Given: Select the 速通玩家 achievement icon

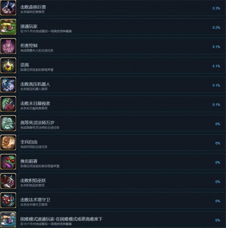Looking at the screenshot, I should (8, 27).
